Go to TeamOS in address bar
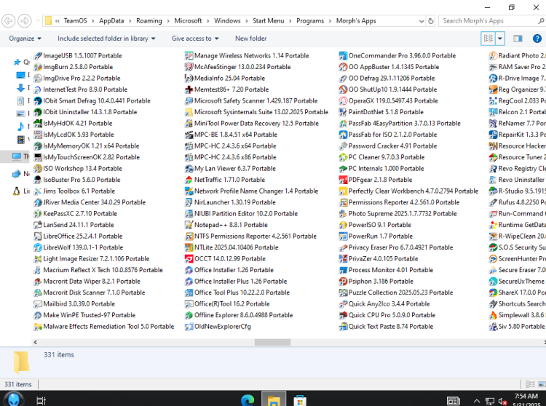The image size is (546, 406). pos(75,21)
